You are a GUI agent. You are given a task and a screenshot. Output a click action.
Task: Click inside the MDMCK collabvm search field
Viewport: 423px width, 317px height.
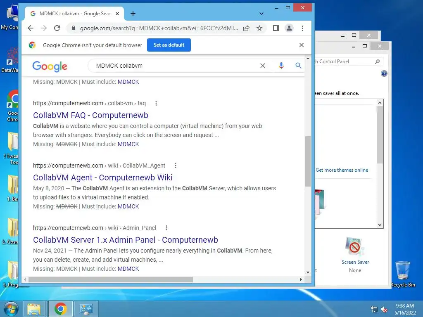173,66
